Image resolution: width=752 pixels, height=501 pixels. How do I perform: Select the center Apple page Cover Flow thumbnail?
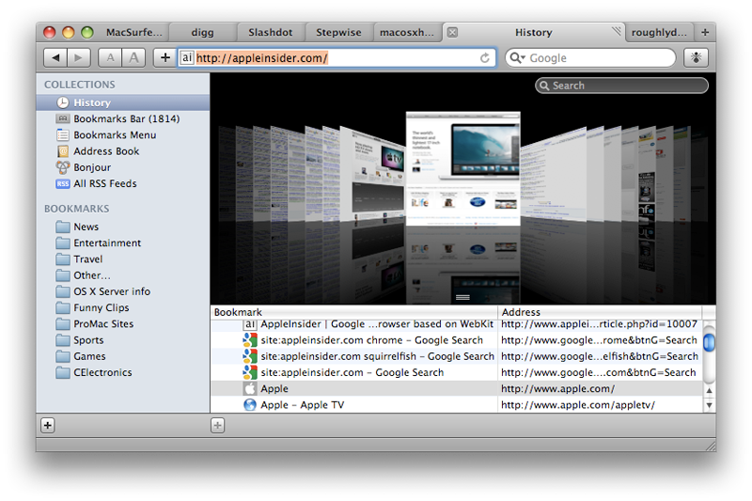tap(462, 168)
